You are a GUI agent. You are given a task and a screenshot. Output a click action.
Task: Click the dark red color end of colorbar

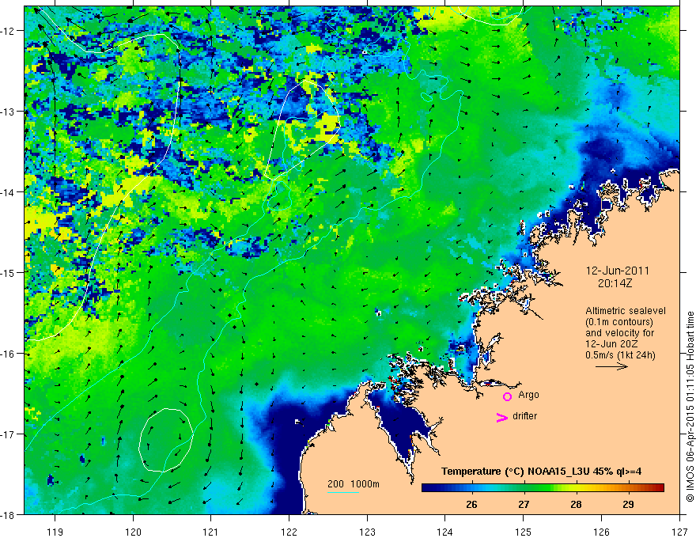coord(660,488)
